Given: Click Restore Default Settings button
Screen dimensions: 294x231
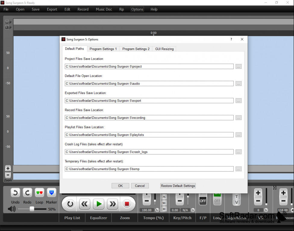Looking at the screenshot, I should coord(178,186).
